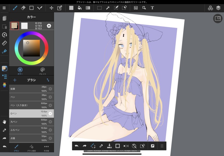Open the selection list sidebar icon

point(4,27)
